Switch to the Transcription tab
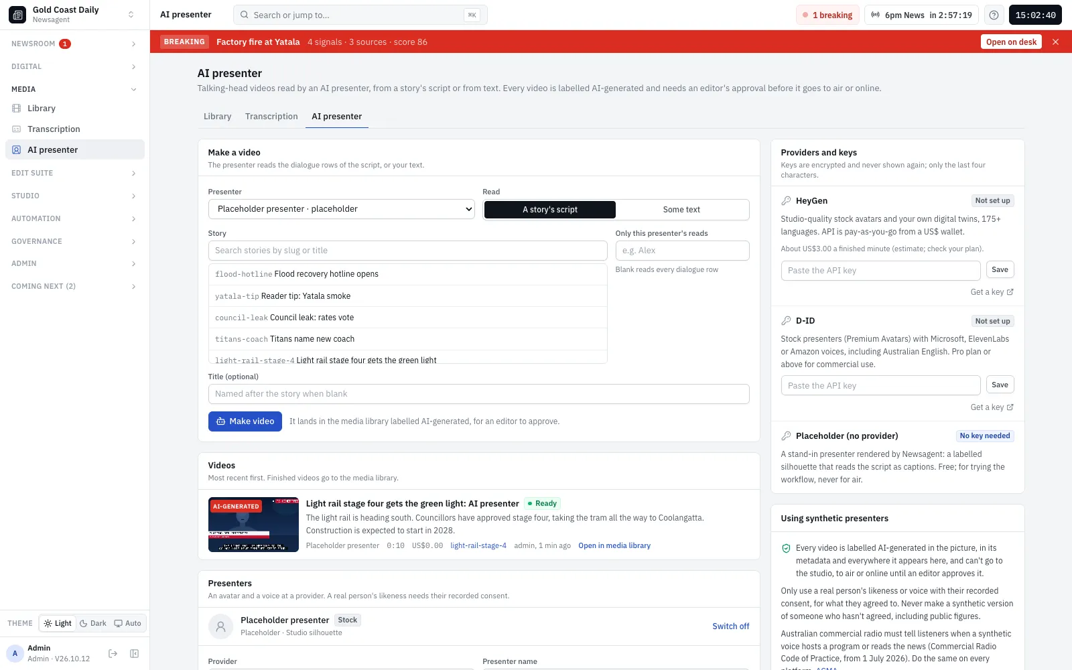This screenshot has height=670, width=1072. (x=271, y=117)
